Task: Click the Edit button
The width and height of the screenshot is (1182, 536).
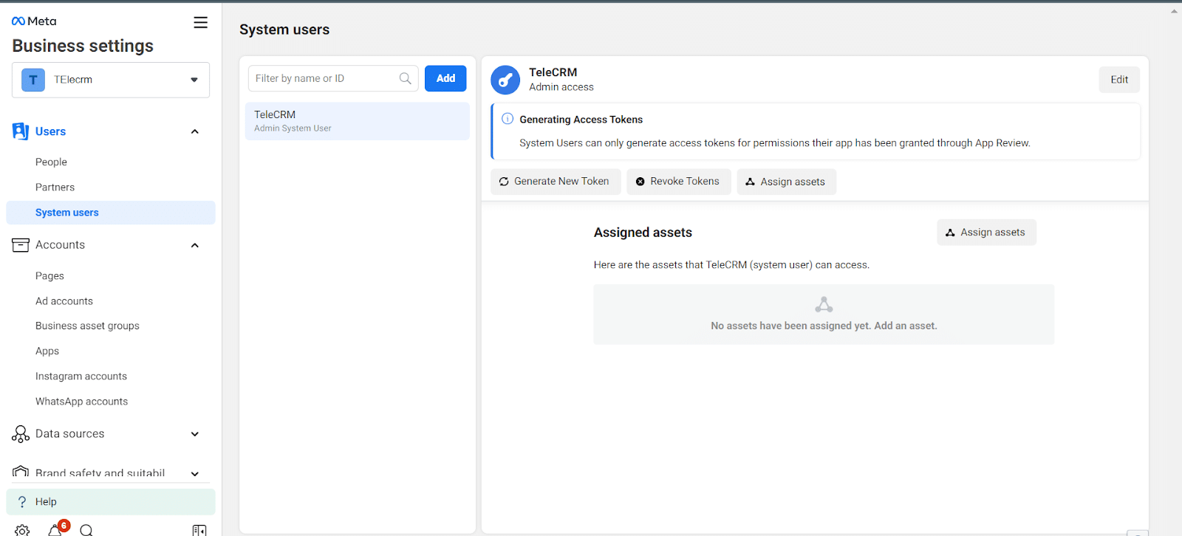Action: (x=1119, y=80)
